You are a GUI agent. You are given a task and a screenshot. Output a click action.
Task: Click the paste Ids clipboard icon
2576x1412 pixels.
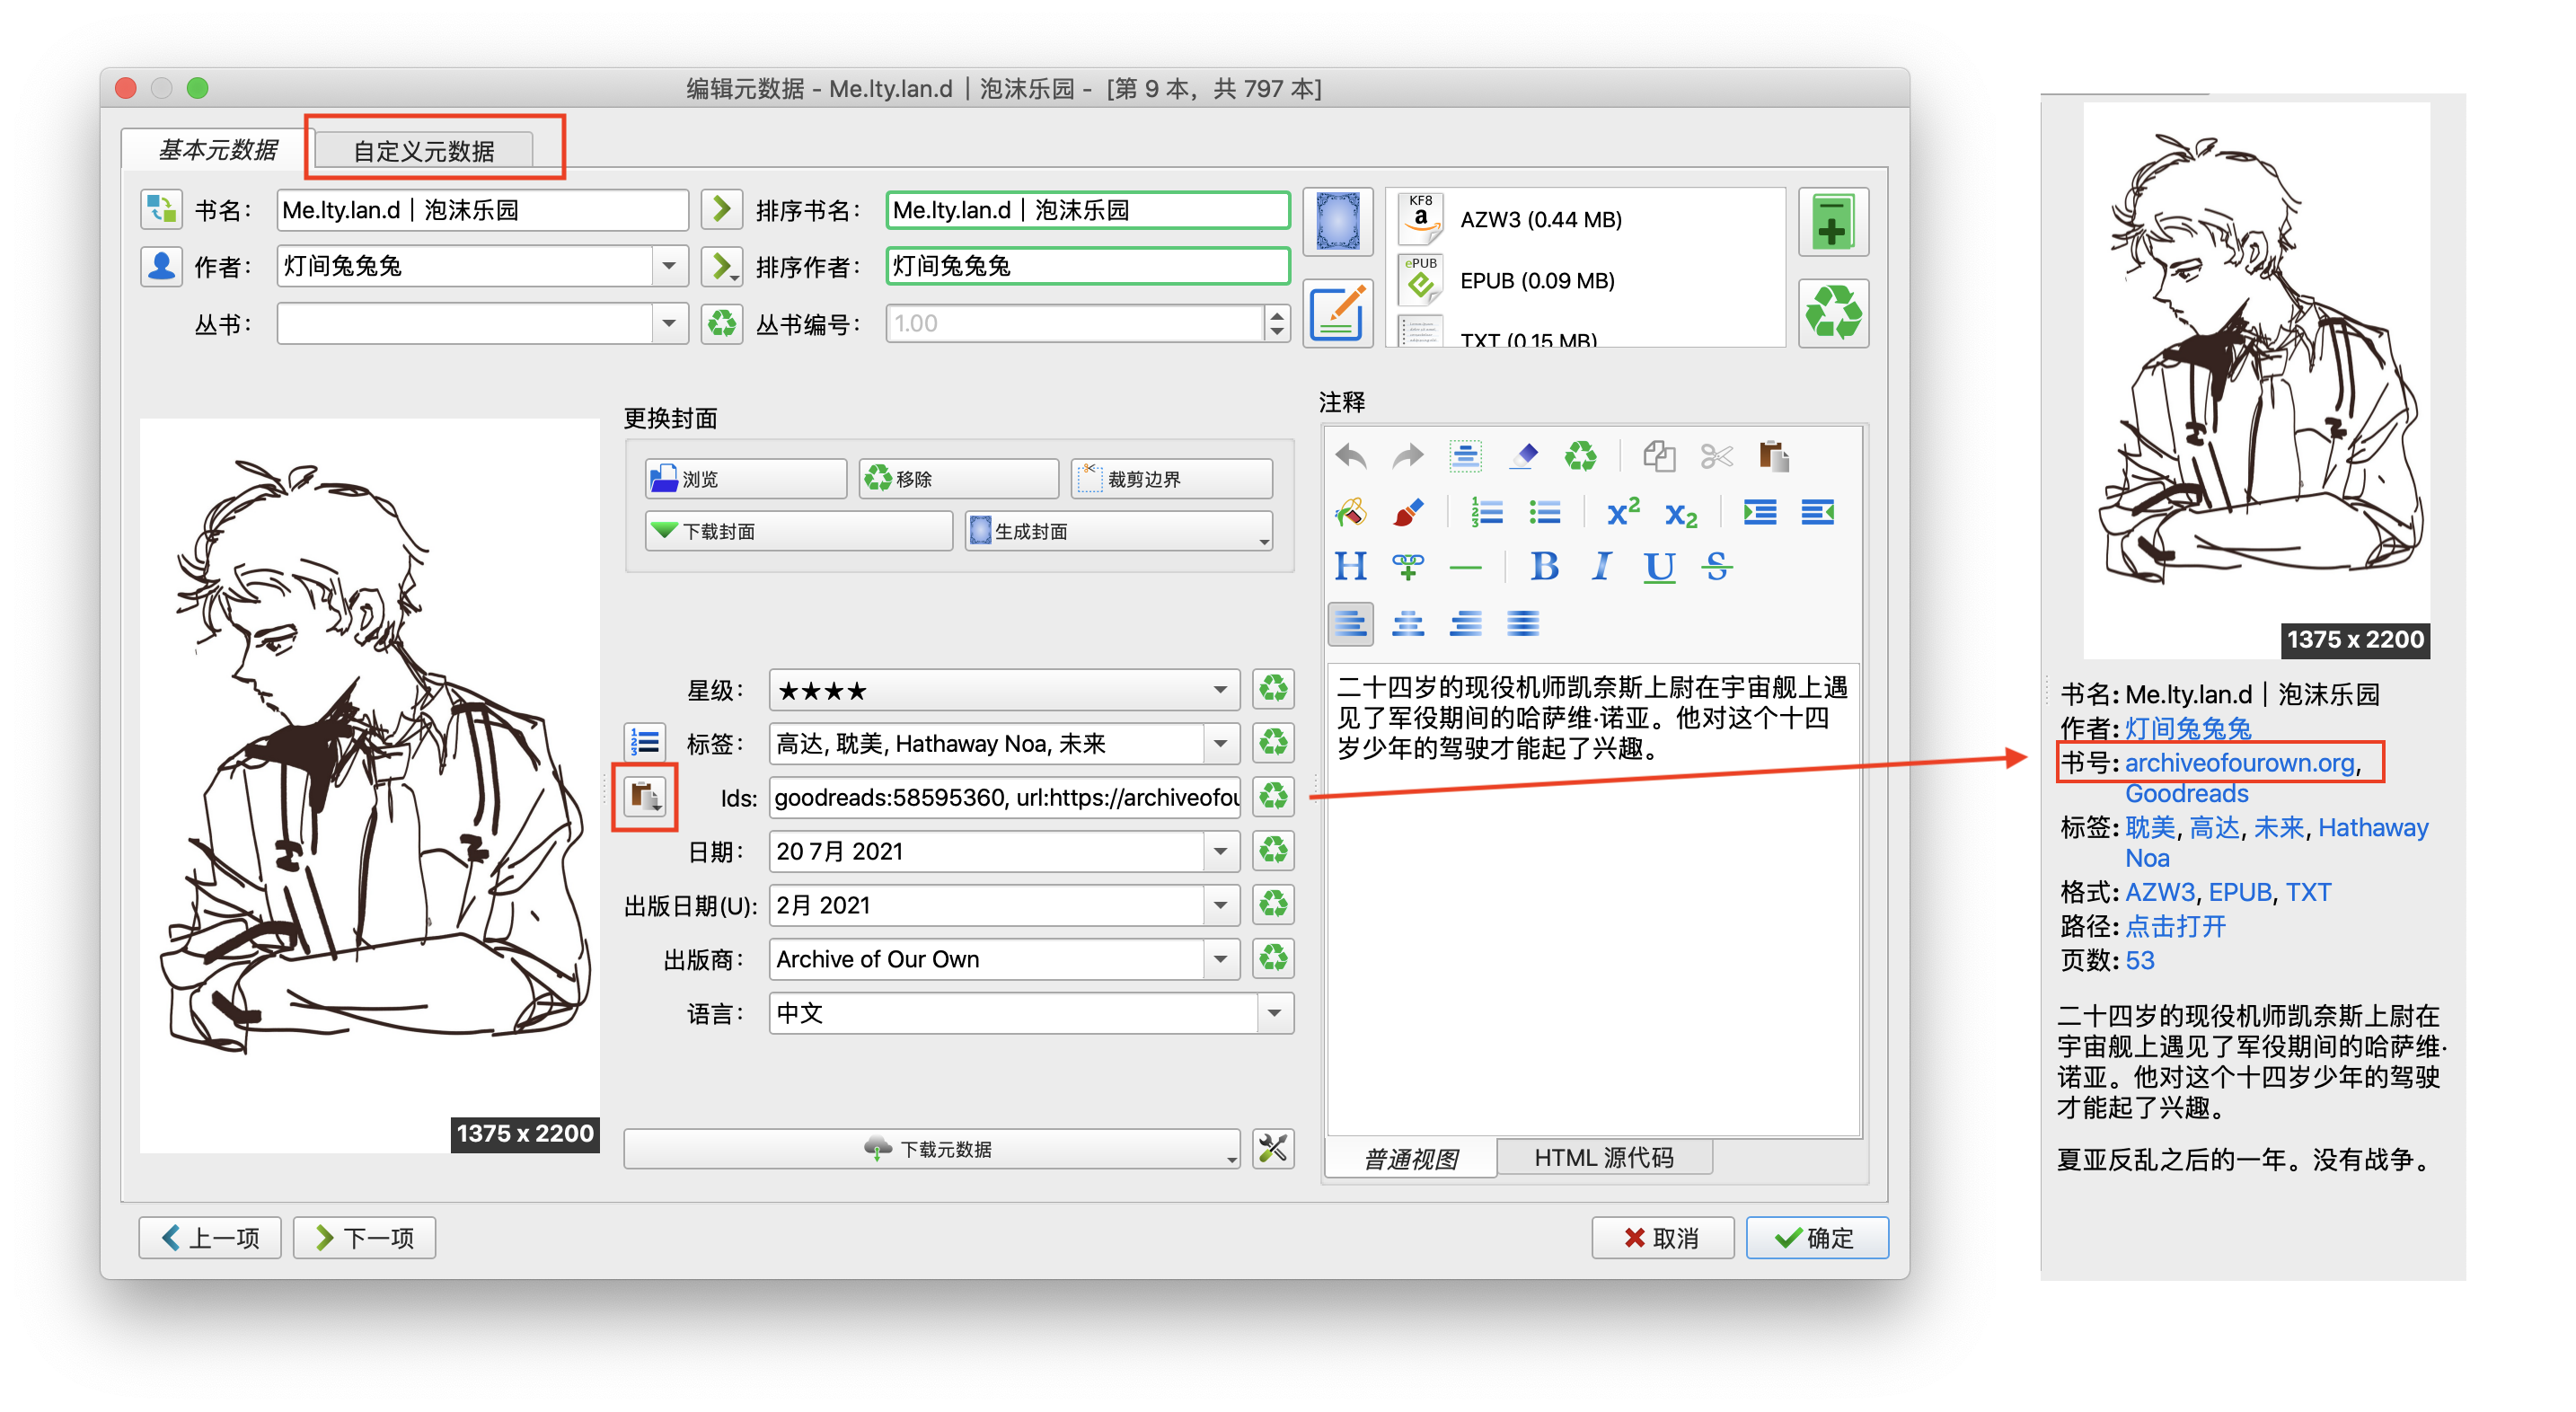pos(644,797)
